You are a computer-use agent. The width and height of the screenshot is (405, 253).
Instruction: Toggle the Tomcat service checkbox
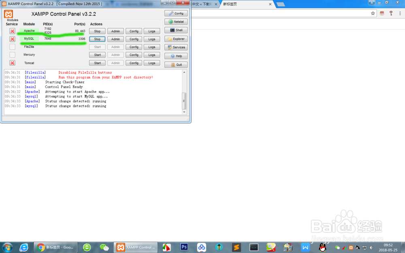click(x=12, y=63)
